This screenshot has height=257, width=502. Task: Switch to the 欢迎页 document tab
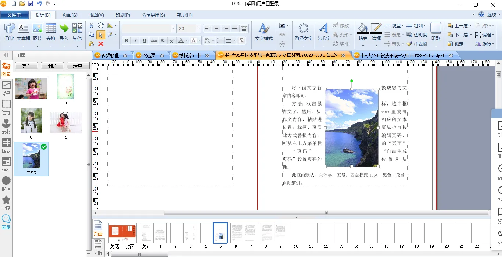click(x=148, y=56)
